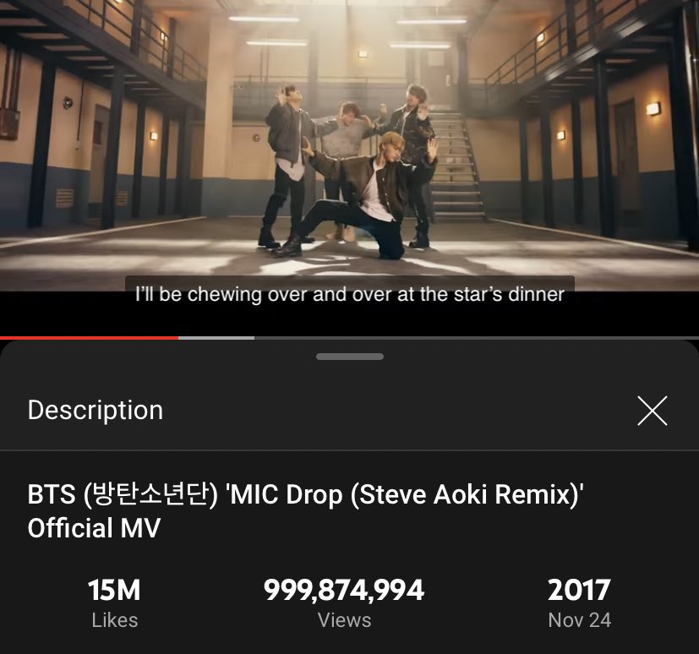Image resolution: width=699 pixels, height=654 pixels.
Task: Select the Description heading
Action: [96, 410]
